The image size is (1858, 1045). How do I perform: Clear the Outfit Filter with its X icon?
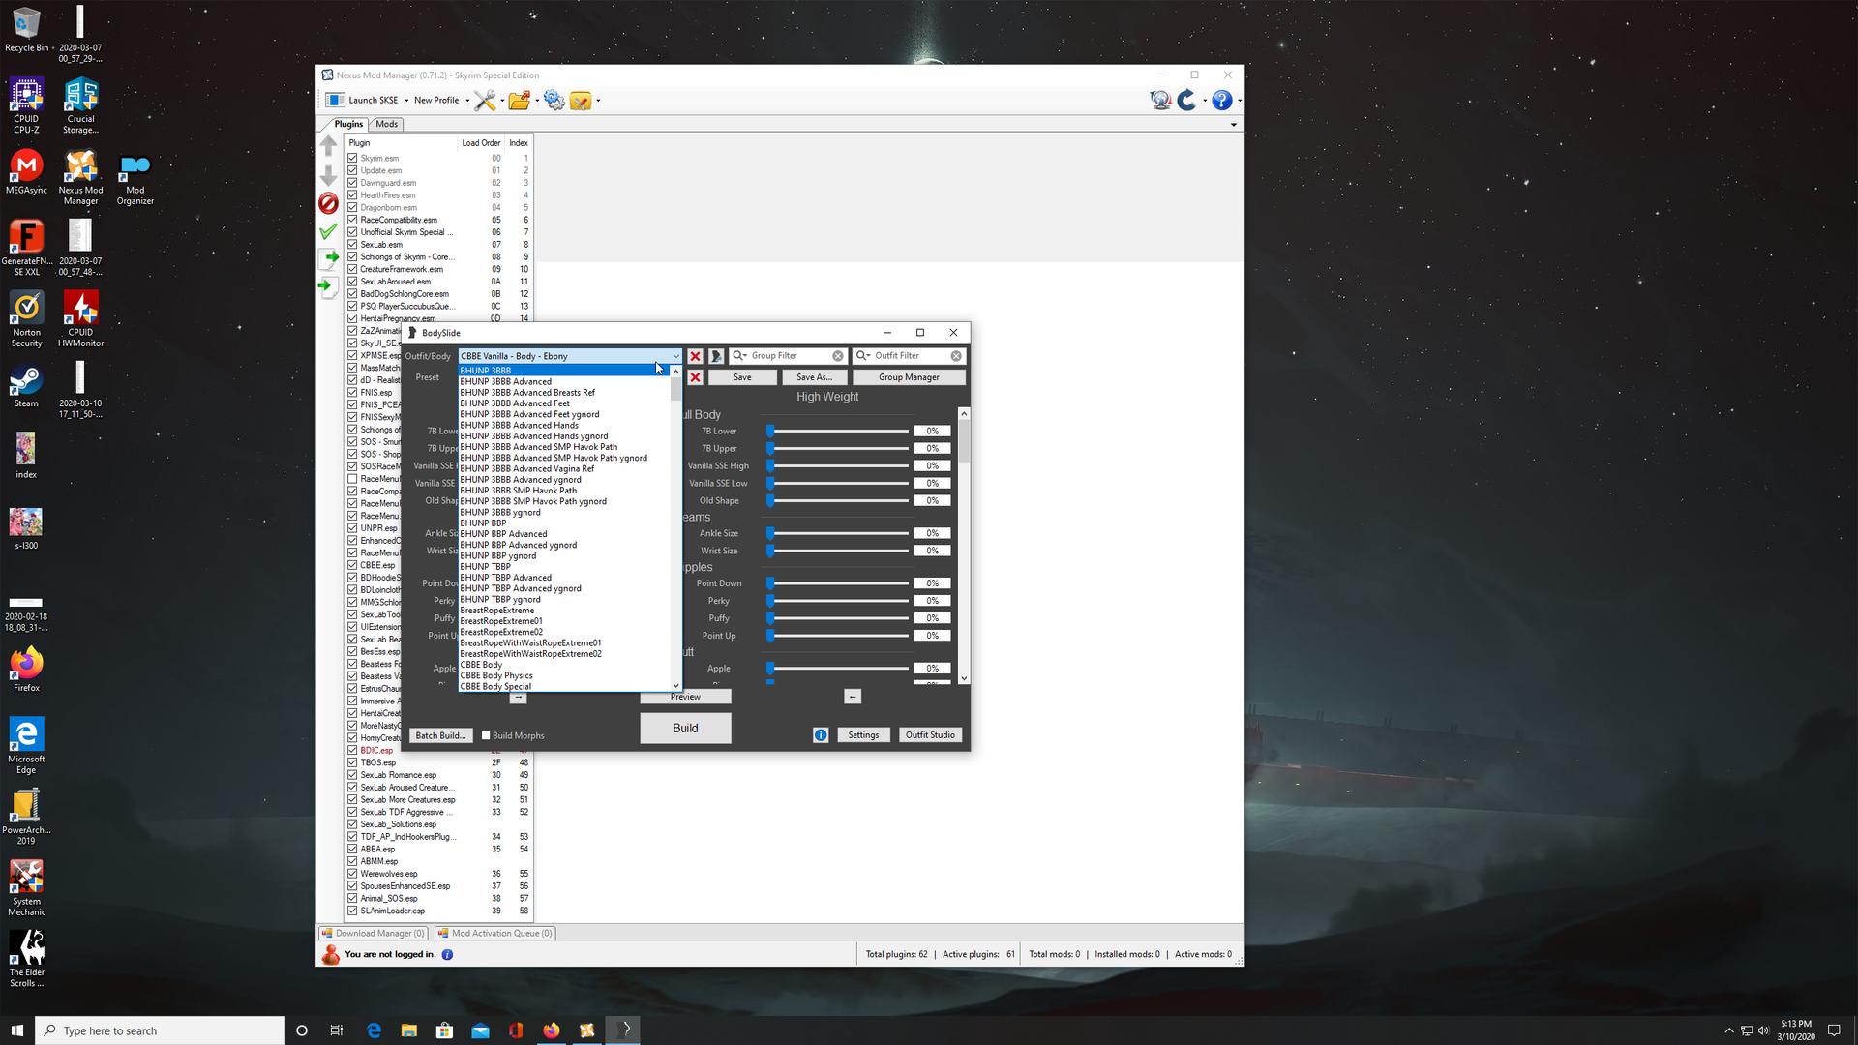click(956, 356)
